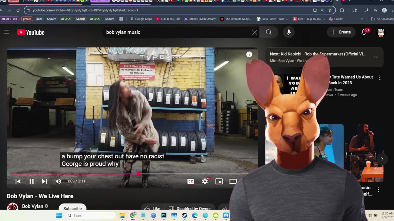
Task: Open the 'docs' bookmark
Action: click(39, 19)
